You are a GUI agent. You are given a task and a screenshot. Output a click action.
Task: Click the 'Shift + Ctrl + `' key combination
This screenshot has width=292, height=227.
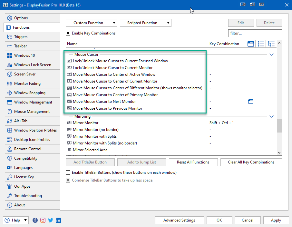coord(222,123)
